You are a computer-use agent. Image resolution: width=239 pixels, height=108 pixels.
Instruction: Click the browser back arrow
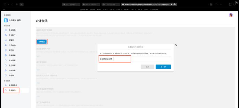click(x=12, y=4)
